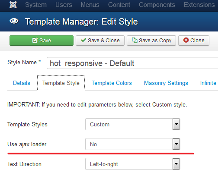Open the Extensions menu
This screenshot has height=182, width=218.
pyautogui.click(x=199, y=5)
